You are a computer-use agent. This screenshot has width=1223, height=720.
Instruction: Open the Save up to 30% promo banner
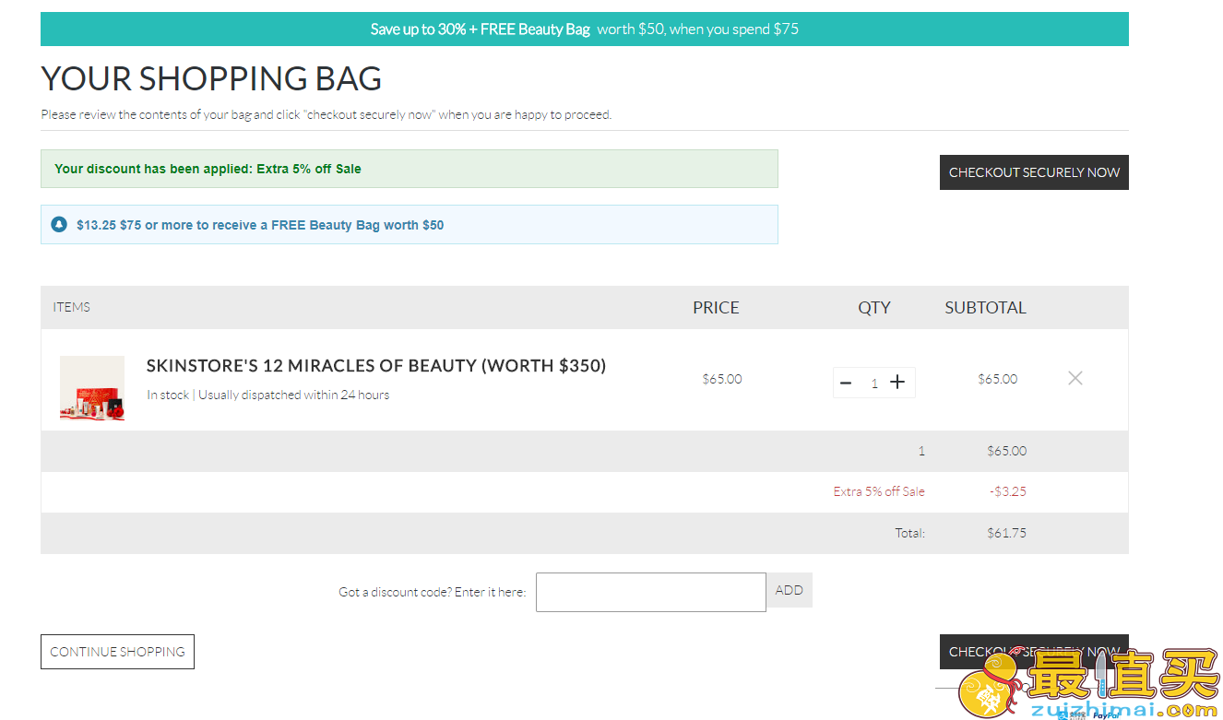585,30
